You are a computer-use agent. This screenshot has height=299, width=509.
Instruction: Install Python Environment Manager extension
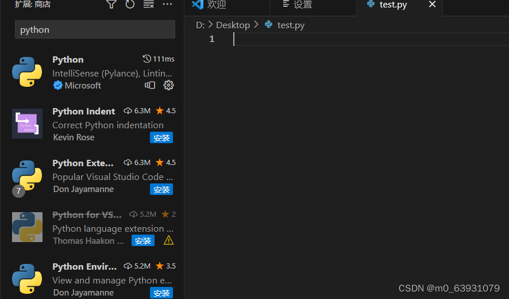[x=161, y=293]
